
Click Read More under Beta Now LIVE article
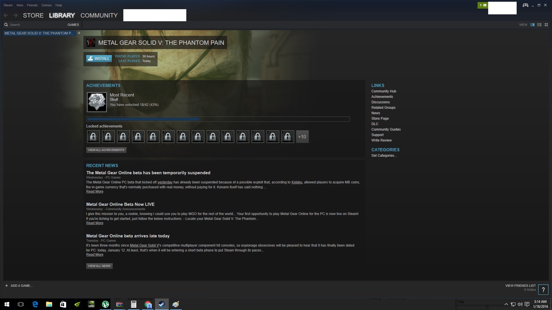pos(95,223)
